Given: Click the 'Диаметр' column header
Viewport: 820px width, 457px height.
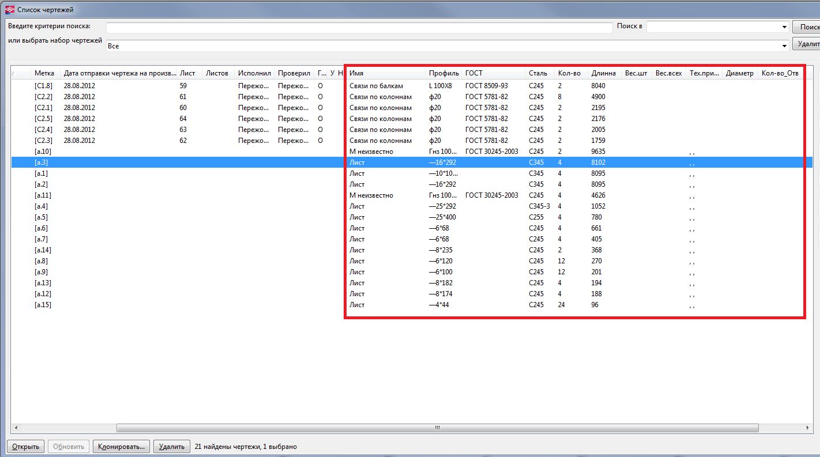Looking at the screenshot, I should 740,73.
